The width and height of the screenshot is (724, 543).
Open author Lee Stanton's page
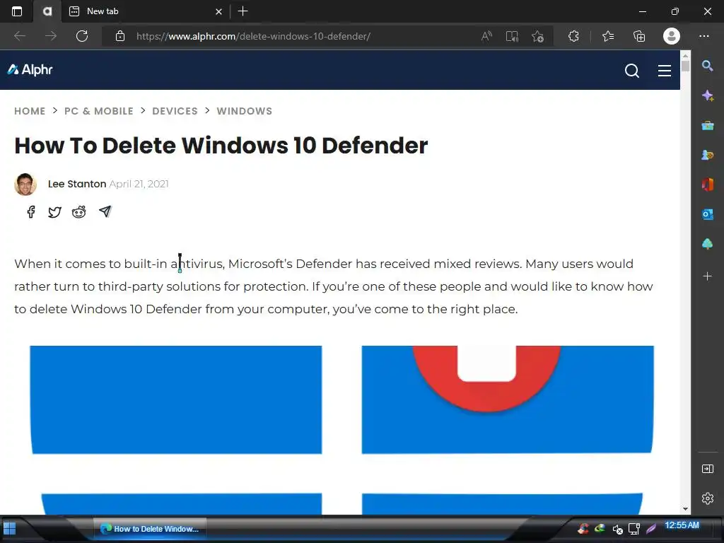point(77,184)
